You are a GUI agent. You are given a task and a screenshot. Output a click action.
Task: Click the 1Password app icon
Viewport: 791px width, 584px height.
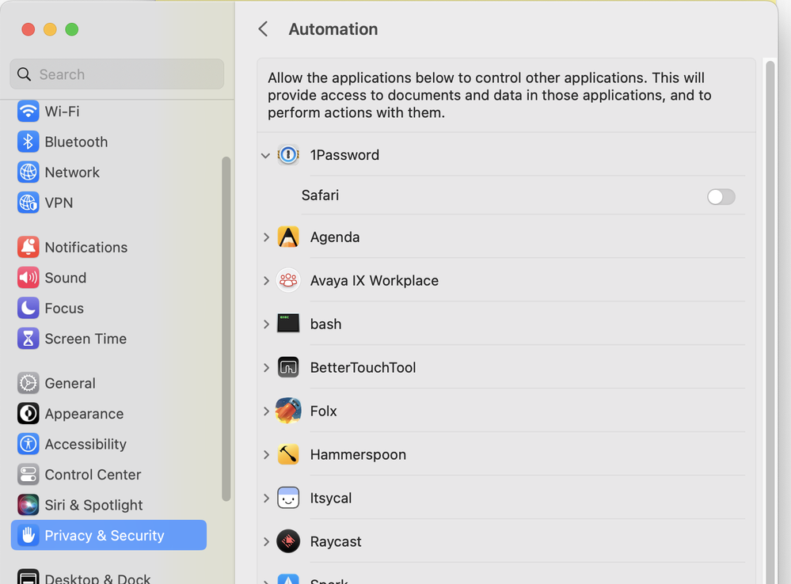pos(288,155)
